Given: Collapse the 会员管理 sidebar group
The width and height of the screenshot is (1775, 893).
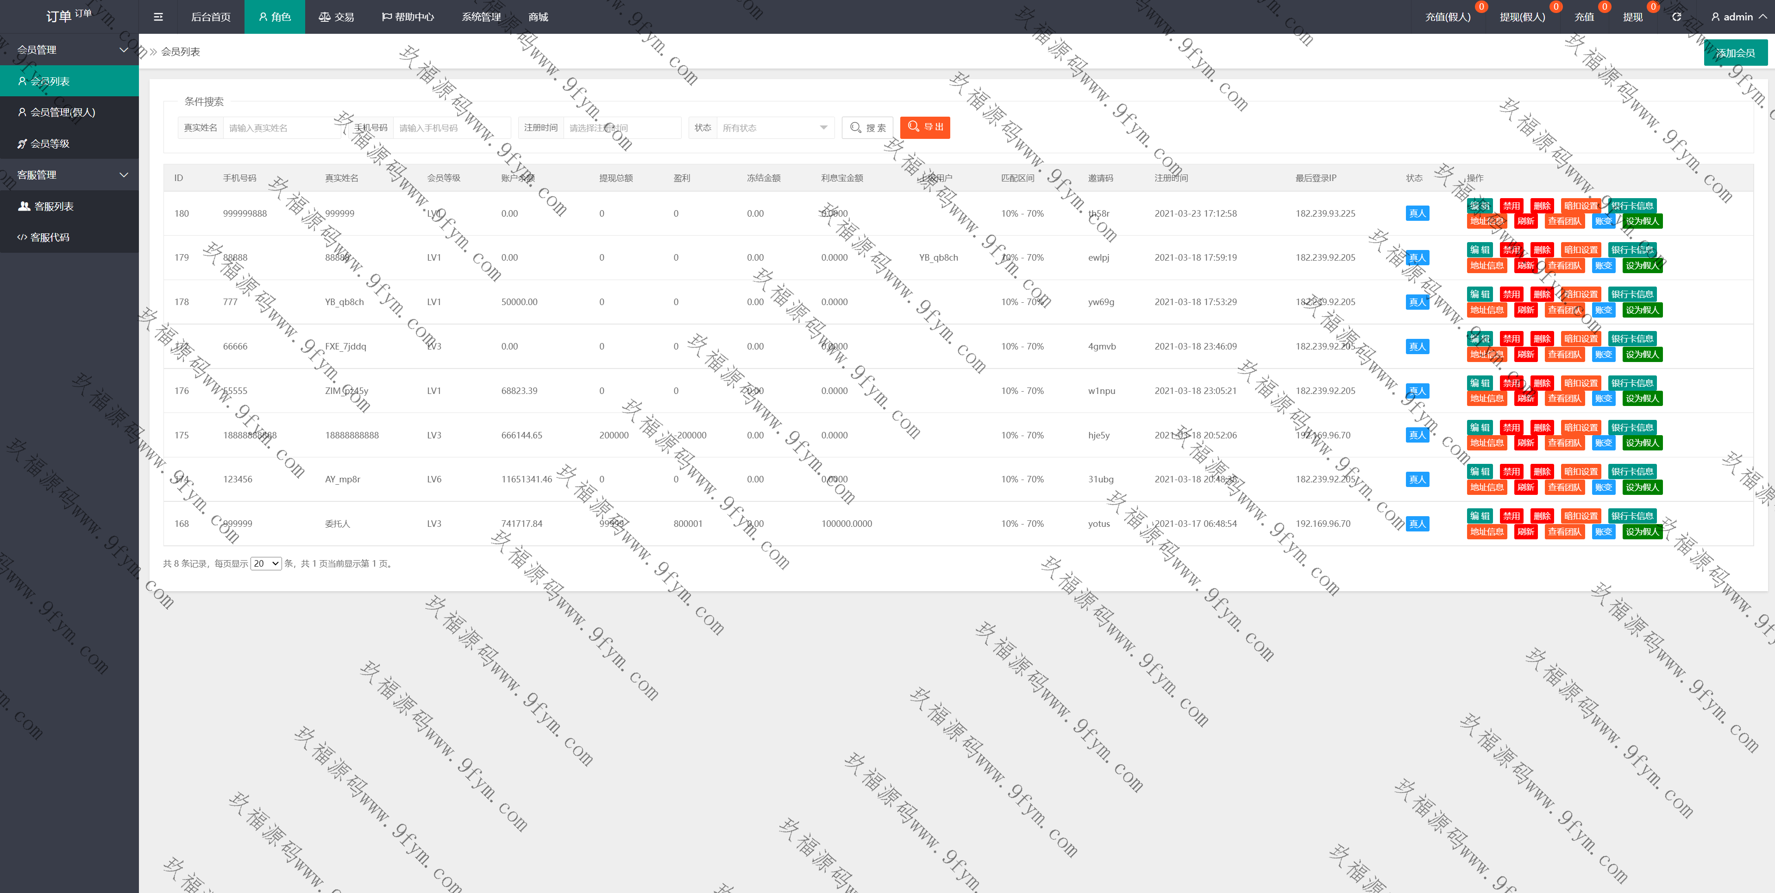Looking at the screenshot, I should (x=69, y=50).
